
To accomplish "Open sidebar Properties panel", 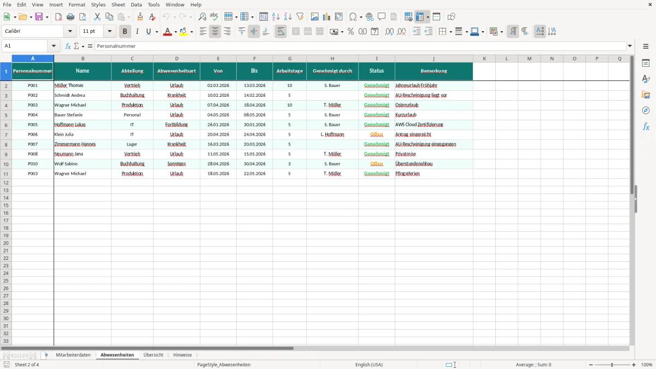I will point(646,63).
